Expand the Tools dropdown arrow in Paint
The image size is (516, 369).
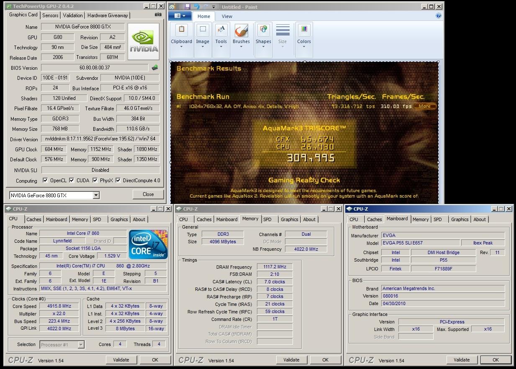click(x=221, y=47)
